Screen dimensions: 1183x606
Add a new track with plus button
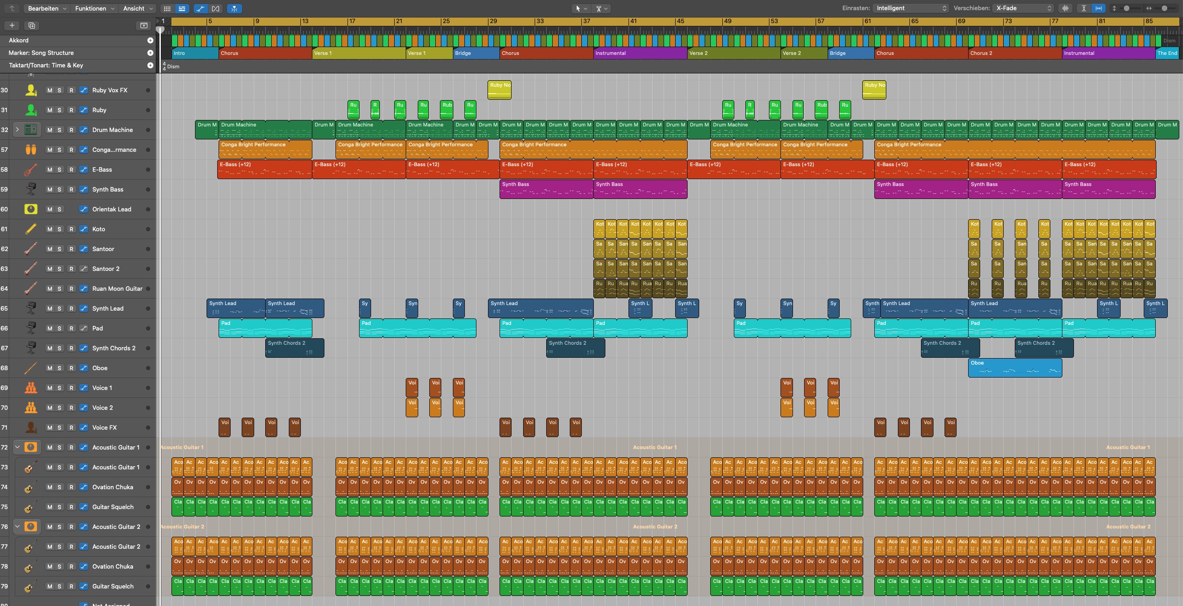[x=12, y=25]
